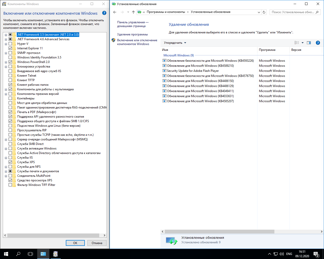Open the address bar history dropdown
324x259 pixels.
pyautogui.click(x=259, y=12)
